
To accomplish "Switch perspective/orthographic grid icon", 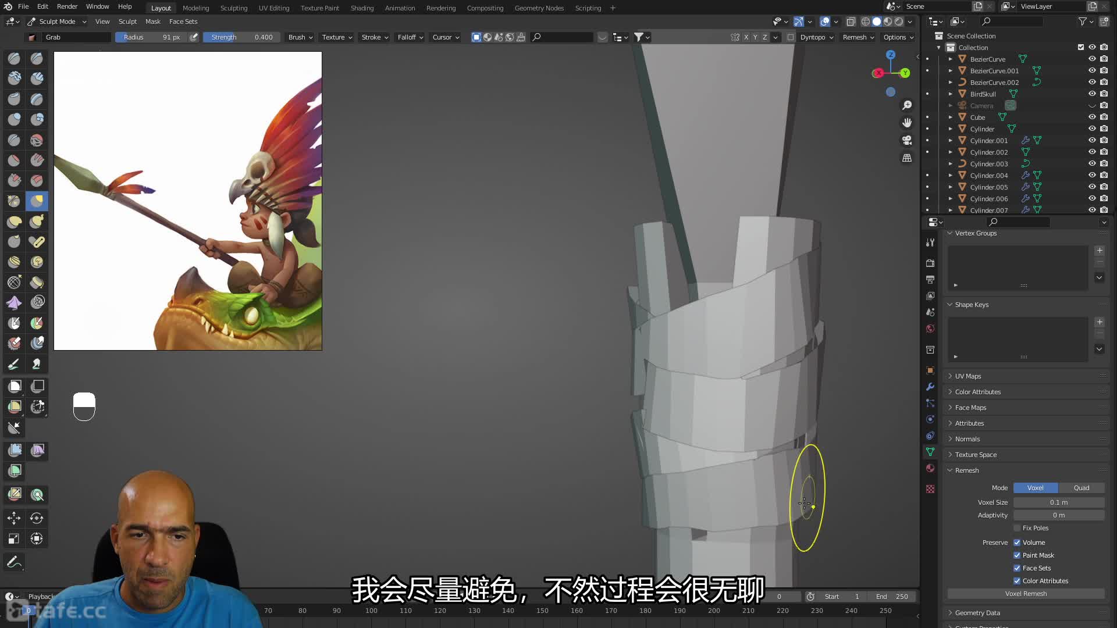I will [x=907, y=158].
